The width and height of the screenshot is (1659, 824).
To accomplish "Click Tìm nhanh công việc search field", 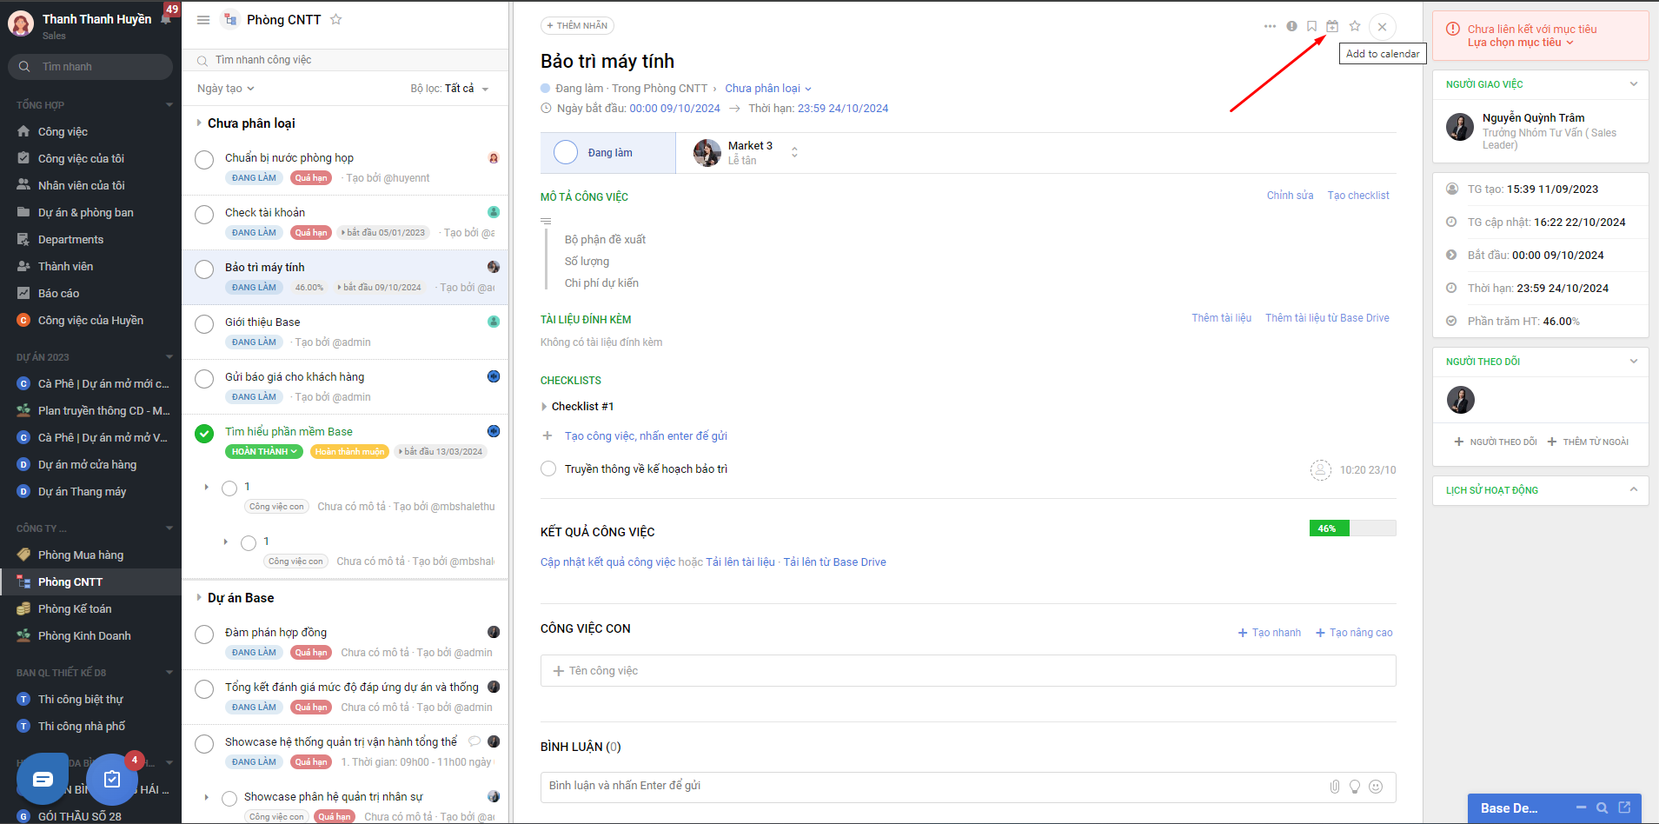I will click(346, 60).
